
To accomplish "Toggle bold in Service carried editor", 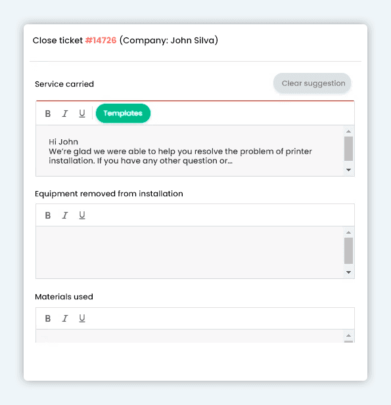I will tap(48, 114).
